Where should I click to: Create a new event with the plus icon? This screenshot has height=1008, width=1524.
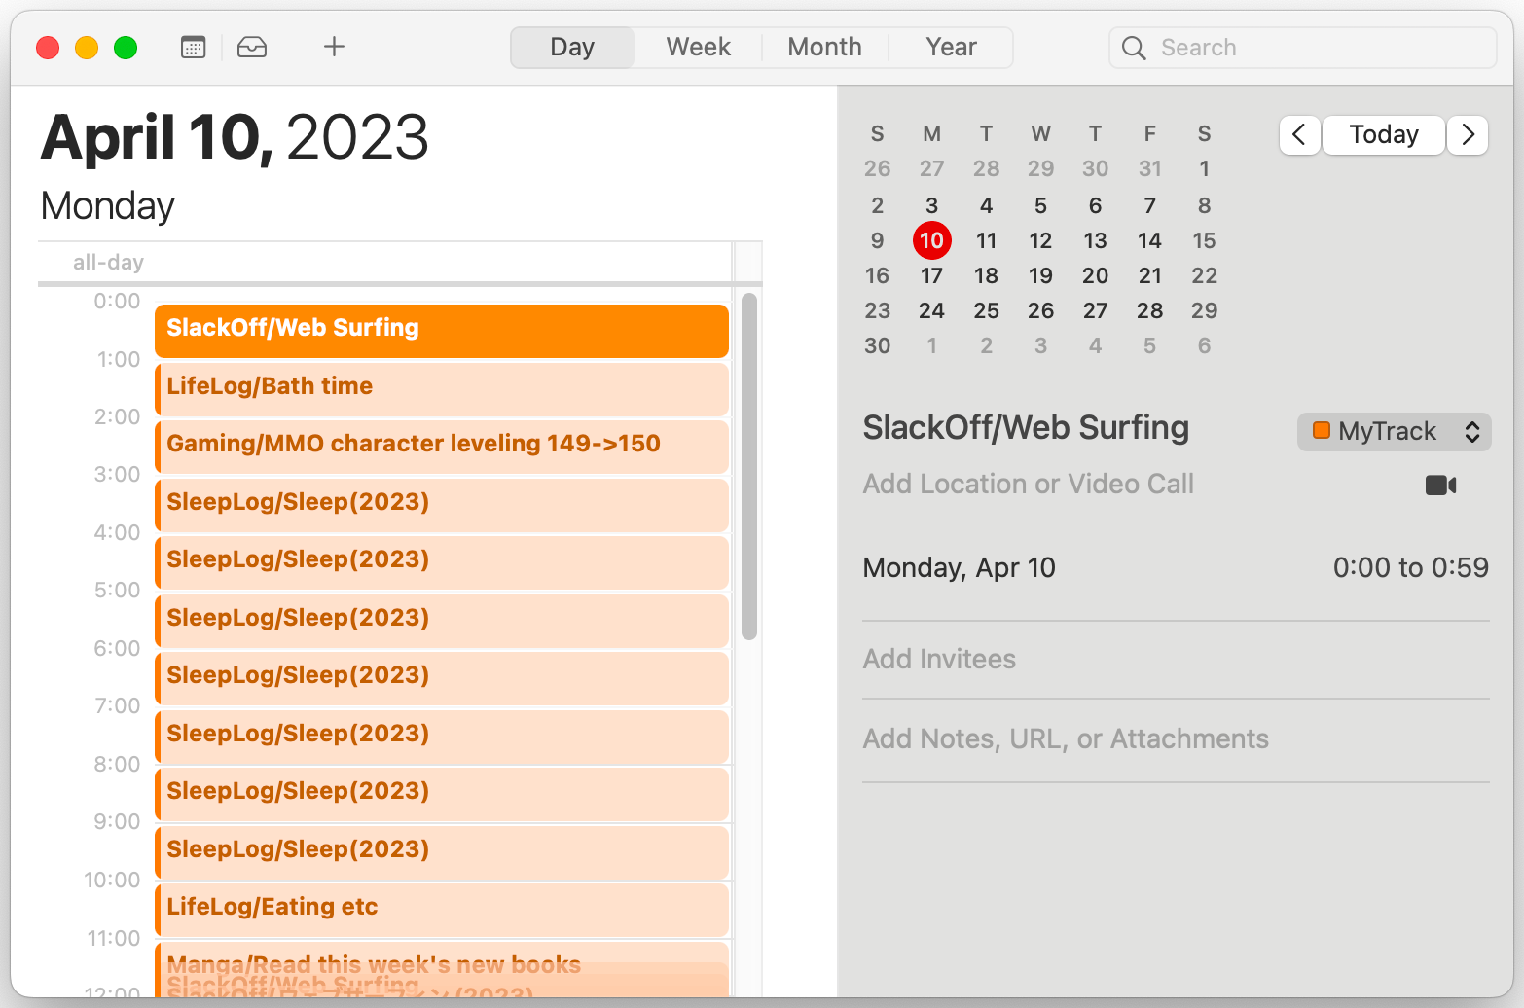(334, 46)
